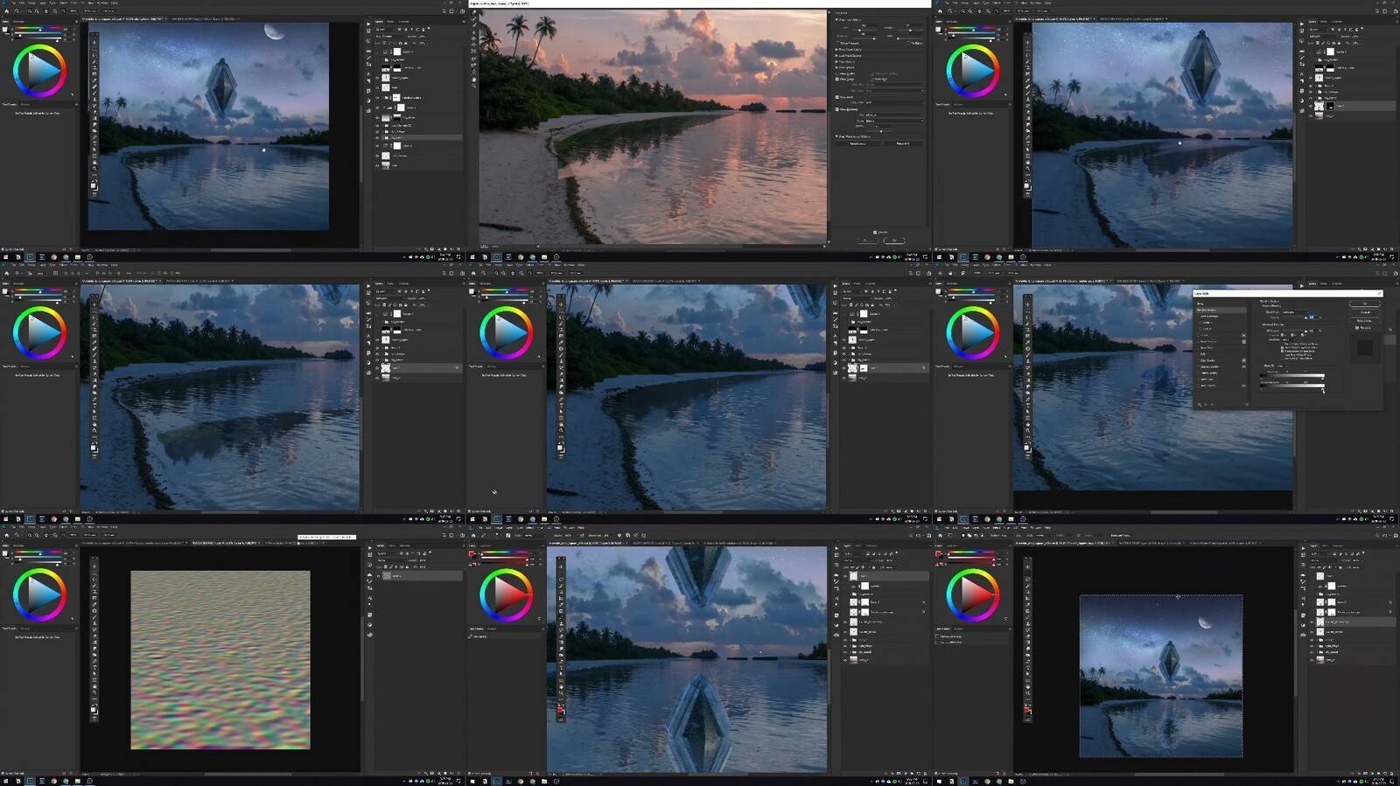Click the Home icon in the top-left Photoshop window
1400x786 pixels.
[6, 11]
